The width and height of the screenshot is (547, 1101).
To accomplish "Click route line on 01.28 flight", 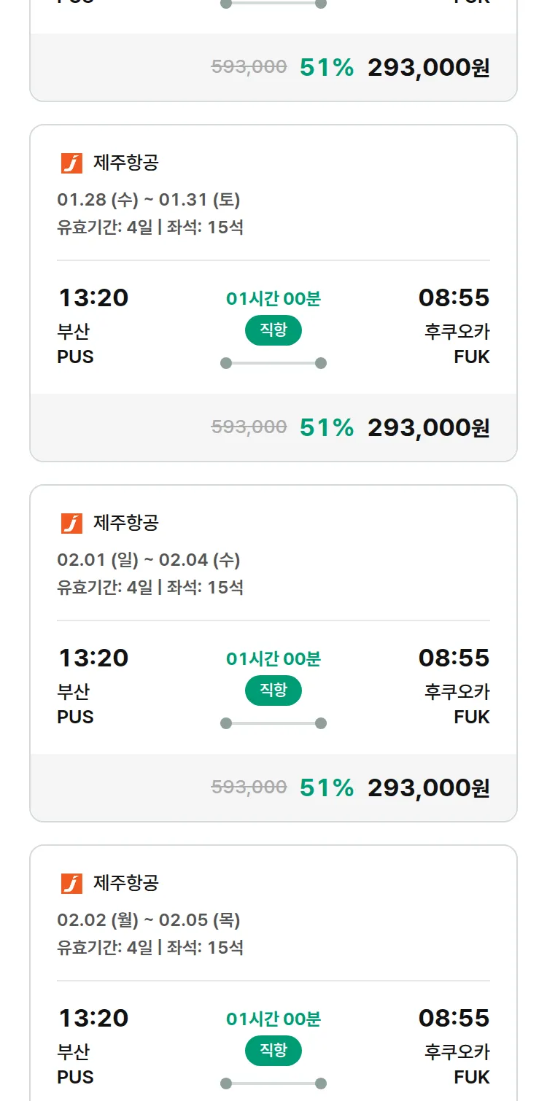I will point(273,363).
